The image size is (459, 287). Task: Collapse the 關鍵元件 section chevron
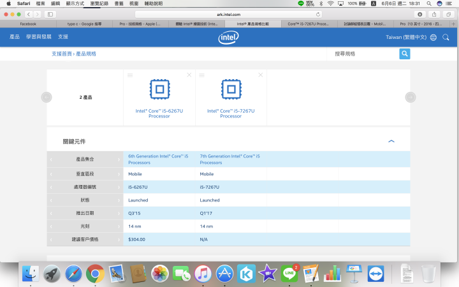pyautogui.click(x=391, y=141)
